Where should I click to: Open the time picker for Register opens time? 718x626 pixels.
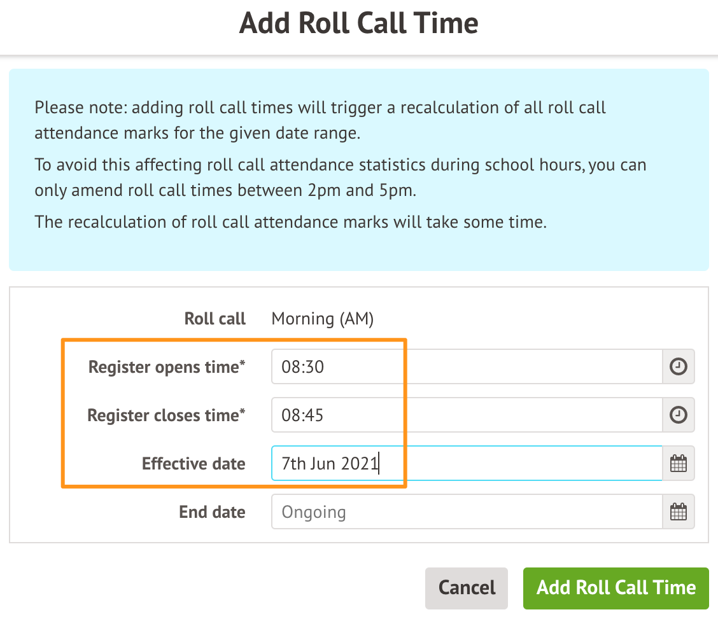679,366
